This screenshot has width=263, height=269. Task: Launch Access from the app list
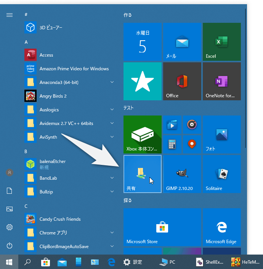click(x=69, y=55)
